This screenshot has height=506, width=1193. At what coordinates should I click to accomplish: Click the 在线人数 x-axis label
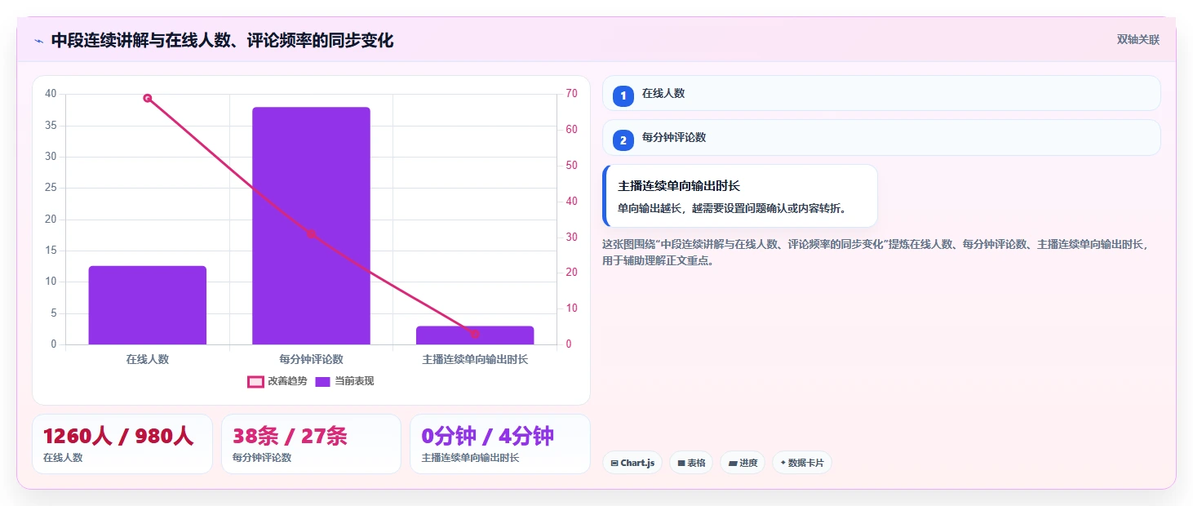click(x=148, y=359)
